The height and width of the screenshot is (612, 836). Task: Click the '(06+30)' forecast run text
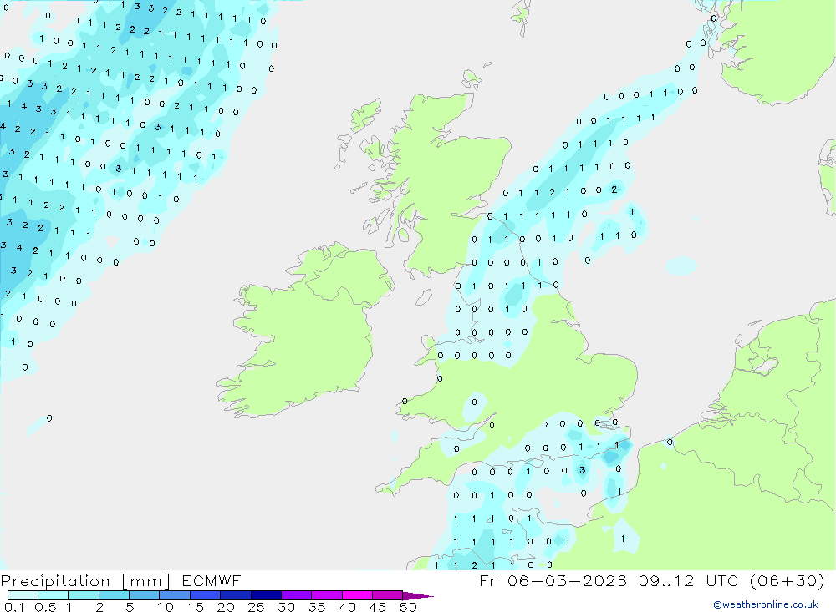coord(787,580)
